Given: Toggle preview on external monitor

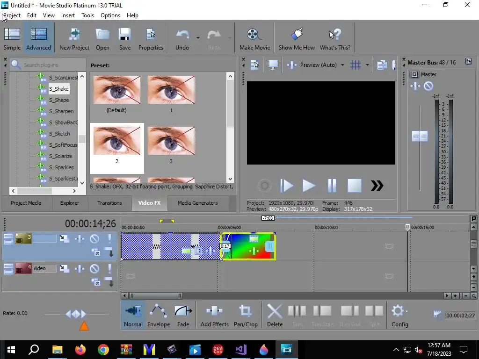Looking at the screenshot, I should 273,65.
